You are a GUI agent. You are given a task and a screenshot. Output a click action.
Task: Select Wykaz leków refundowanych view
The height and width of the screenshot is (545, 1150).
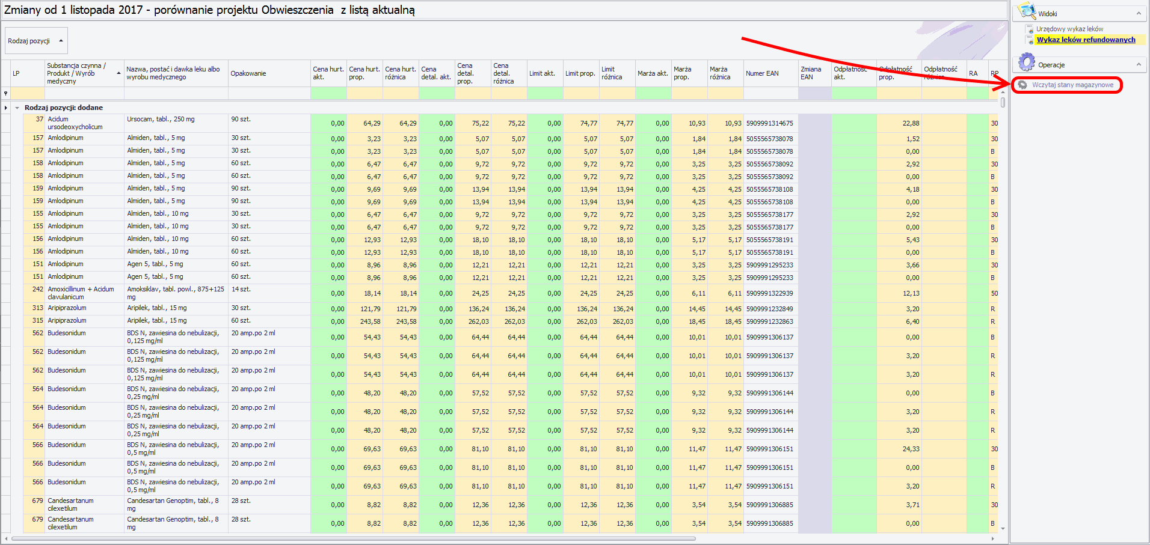[x=1086, y=40]
